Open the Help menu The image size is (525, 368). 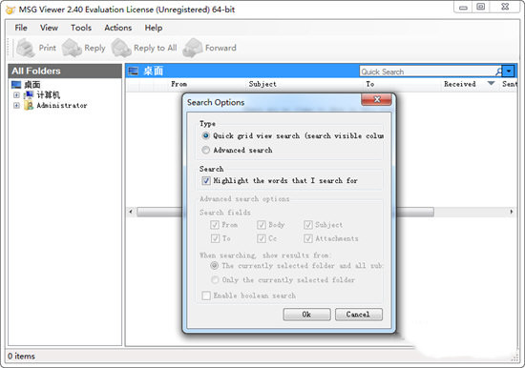(x=154, y=28)
